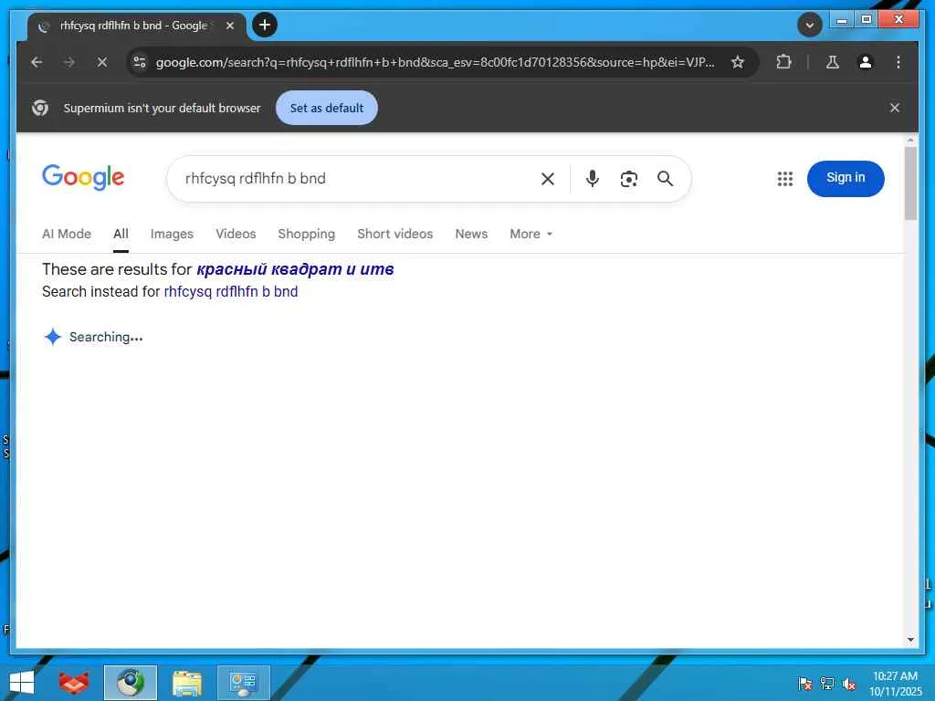Go to Google home via logo
The width and height of the screenshot is (935, 701).
click(83, 177)
